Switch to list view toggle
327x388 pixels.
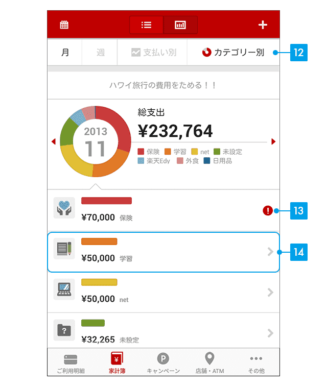[146, 25]
